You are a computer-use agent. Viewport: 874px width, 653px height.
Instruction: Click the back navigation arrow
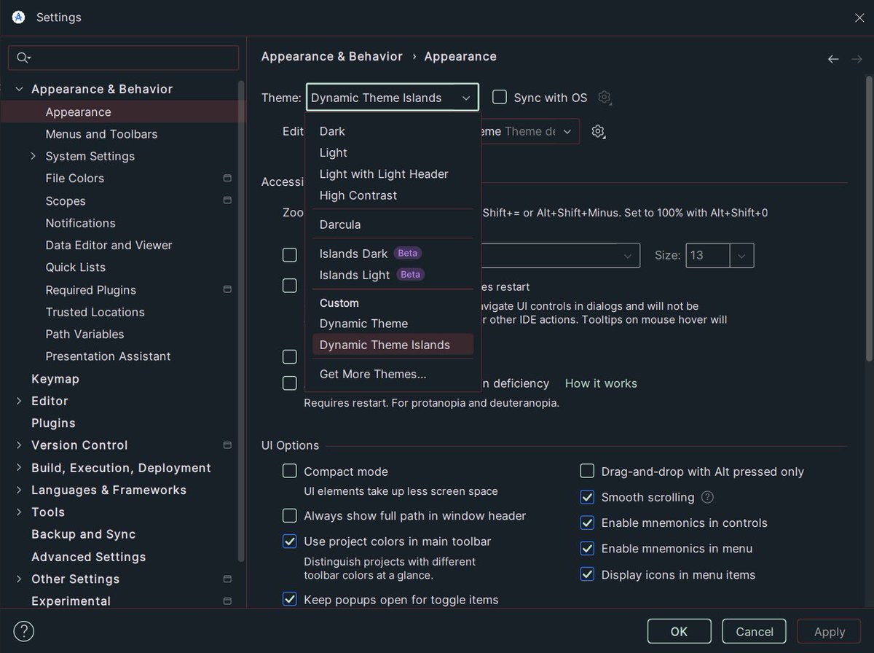click(833, 59)
